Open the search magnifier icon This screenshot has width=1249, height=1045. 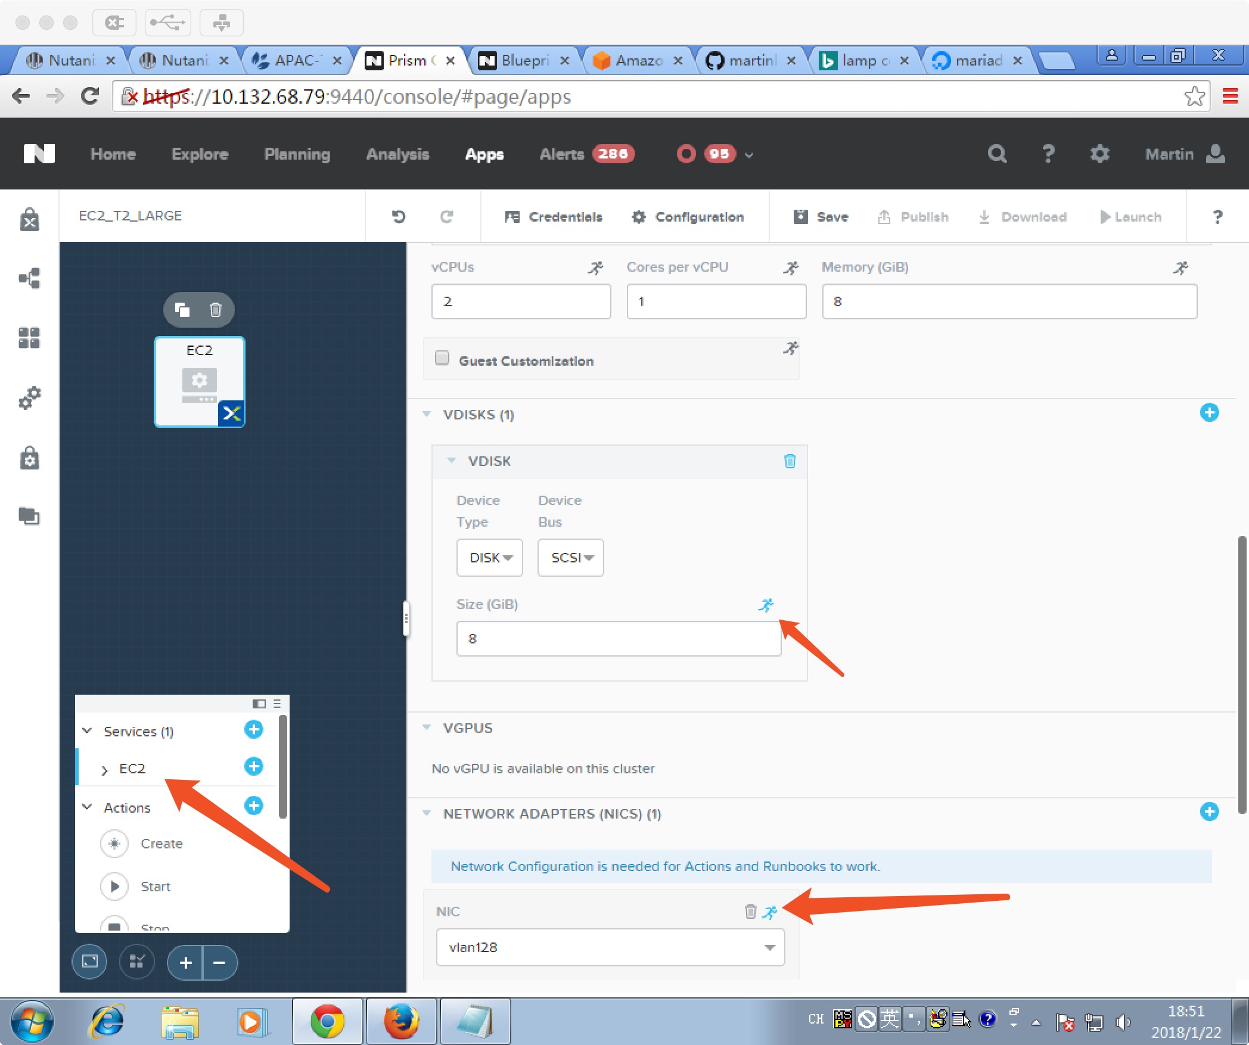tap(997, 154)
